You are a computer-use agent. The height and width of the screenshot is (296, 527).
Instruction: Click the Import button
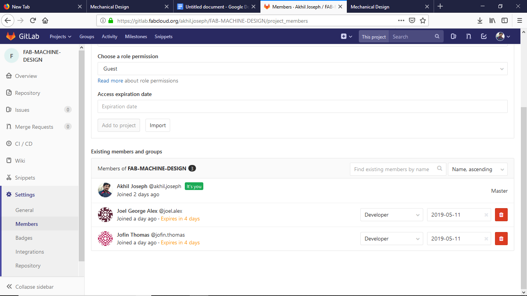pos(158,125)
